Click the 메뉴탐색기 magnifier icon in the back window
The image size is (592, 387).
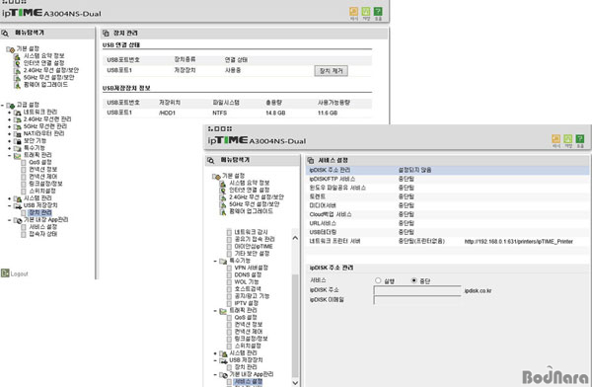pos(5,33)
